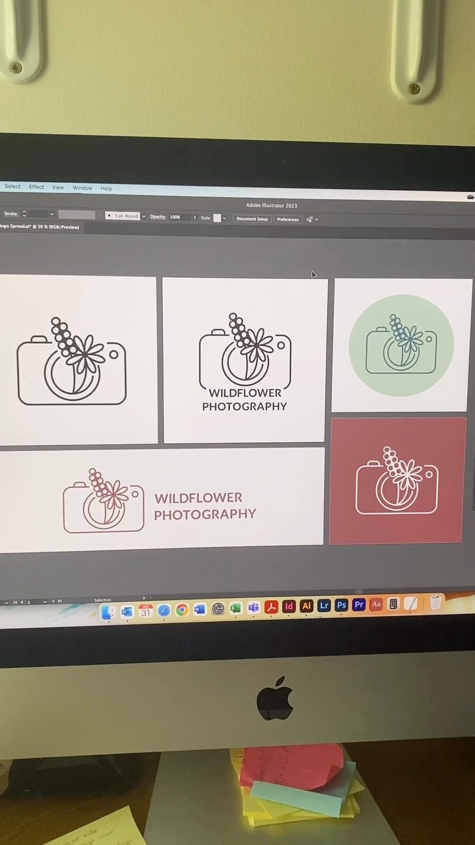Open Finder from the Dock
Screen dimensions: 475x845
(x=109, y=612)
